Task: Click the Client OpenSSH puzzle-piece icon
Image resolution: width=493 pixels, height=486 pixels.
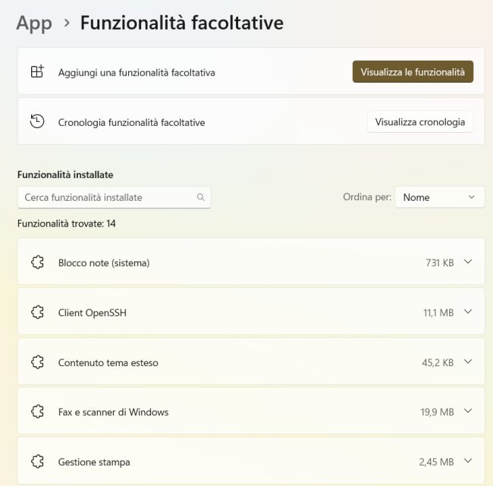Action: tap(37, 312)
